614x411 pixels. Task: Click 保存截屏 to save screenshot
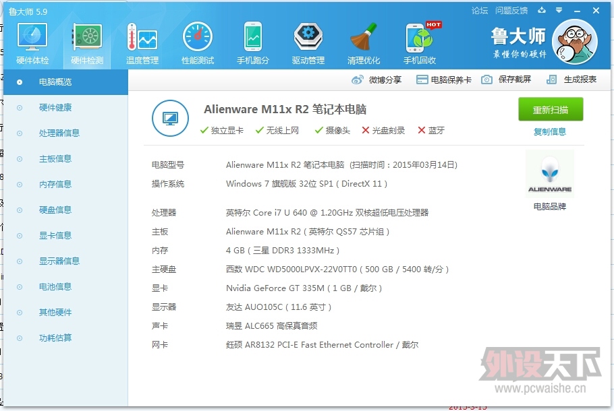506,80
